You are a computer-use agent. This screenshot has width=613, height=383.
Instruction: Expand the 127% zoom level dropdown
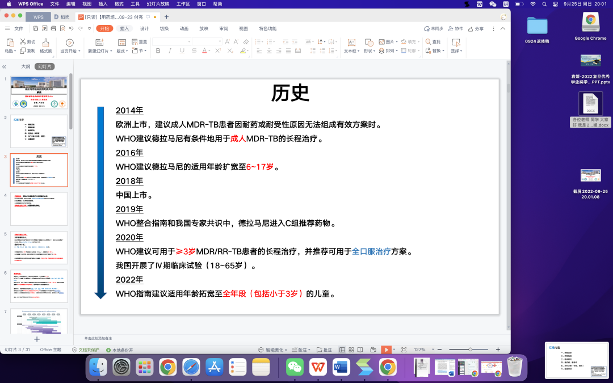click(x=434, y=350)
